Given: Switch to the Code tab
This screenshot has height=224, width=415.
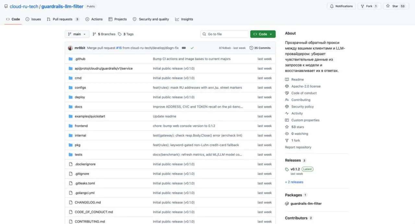Looking at the screenshot, I should click(13, 19).
